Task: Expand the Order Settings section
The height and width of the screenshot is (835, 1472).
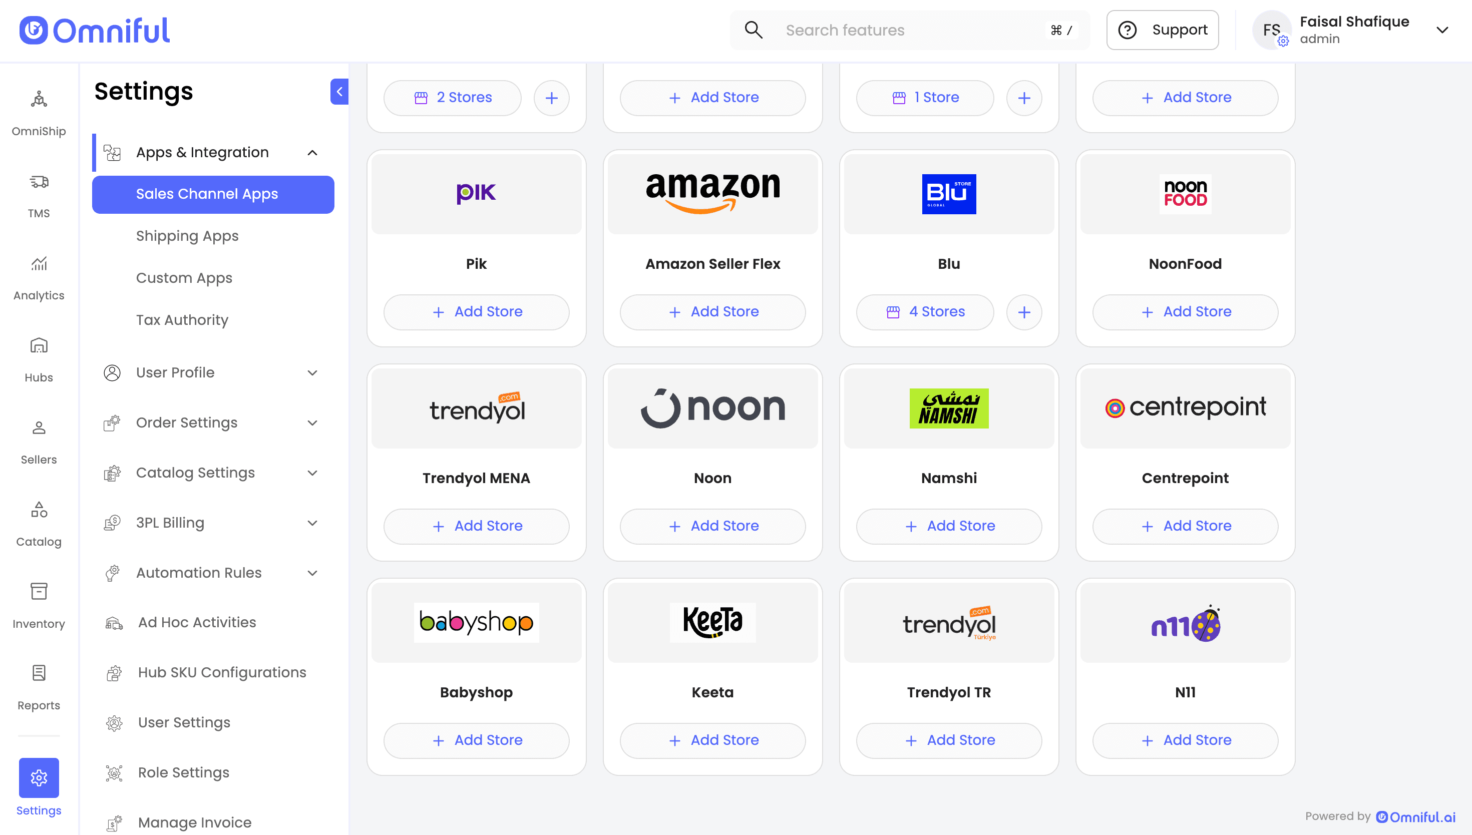Action: pyautogui.click(x=312, y=423)
